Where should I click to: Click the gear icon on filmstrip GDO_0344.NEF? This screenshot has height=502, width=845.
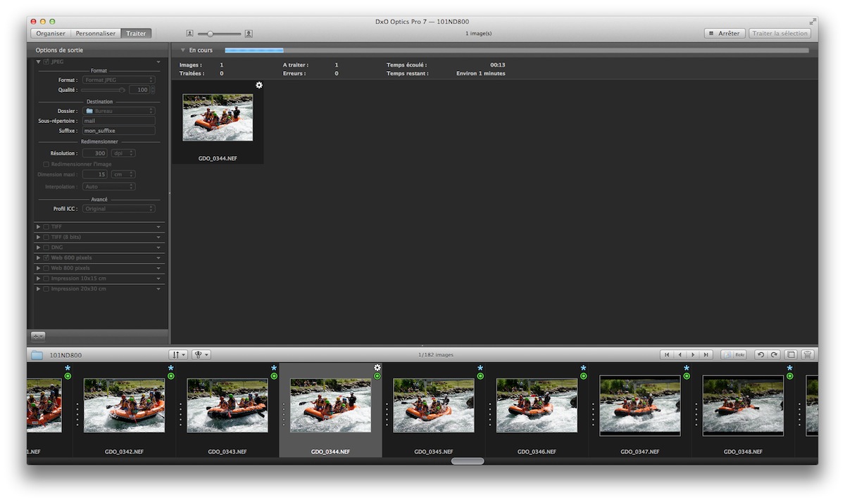[377, 368]
